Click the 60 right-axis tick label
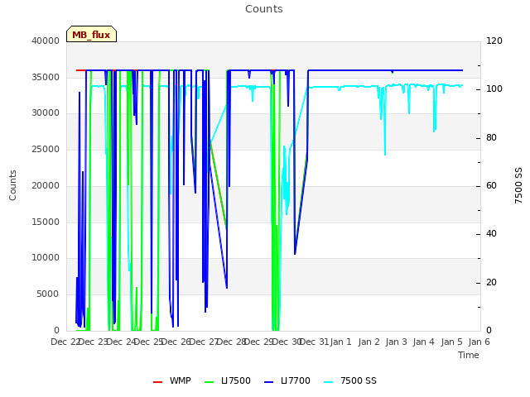This screenshot has height=397, width=530. coord(491,185)
